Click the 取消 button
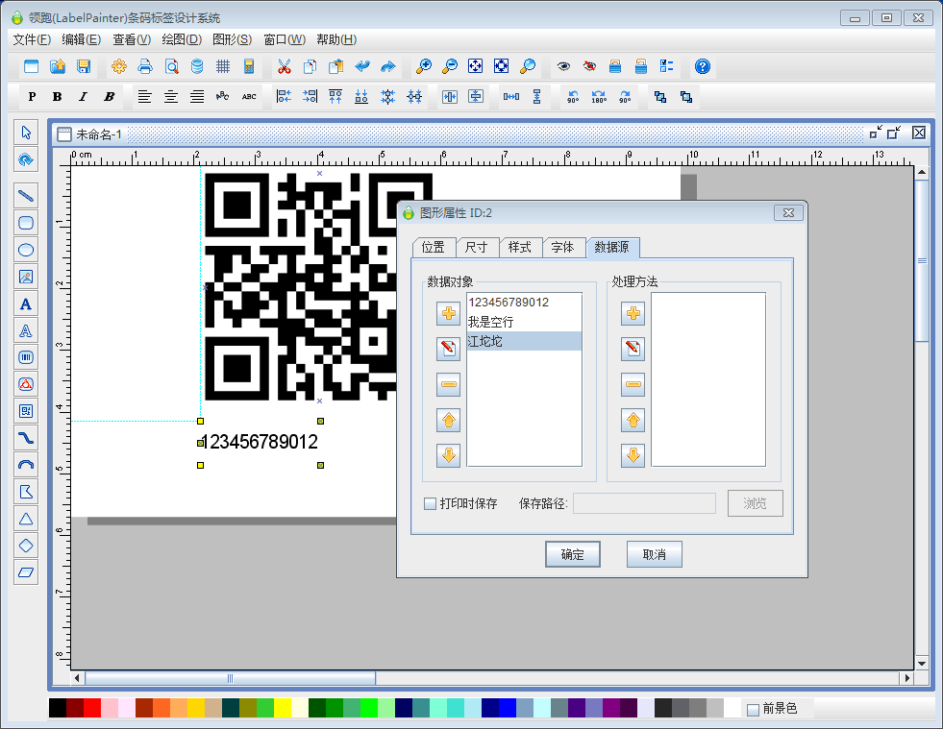This screenshot has width=943, height=729. coord(655,555)
